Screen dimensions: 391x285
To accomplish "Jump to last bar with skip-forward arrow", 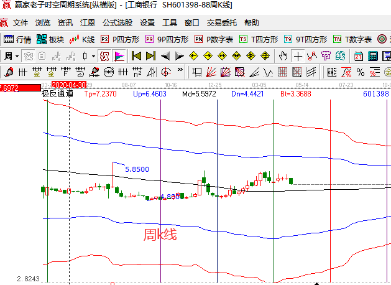I will tap(150, 56).
